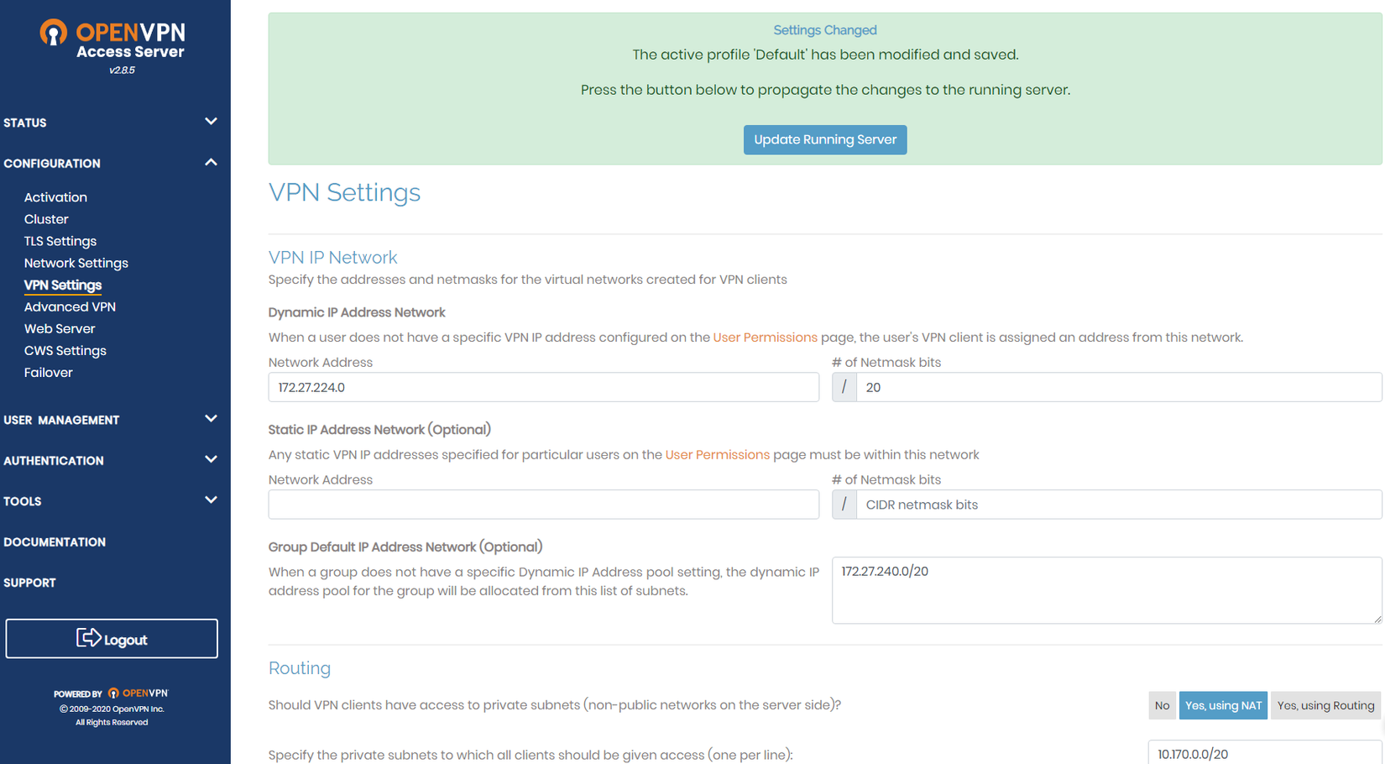Collapse the Configuration menu section

(111, 163)
